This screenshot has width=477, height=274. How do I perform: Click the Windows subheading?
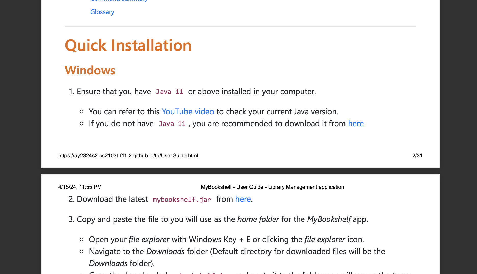(90, 70)
